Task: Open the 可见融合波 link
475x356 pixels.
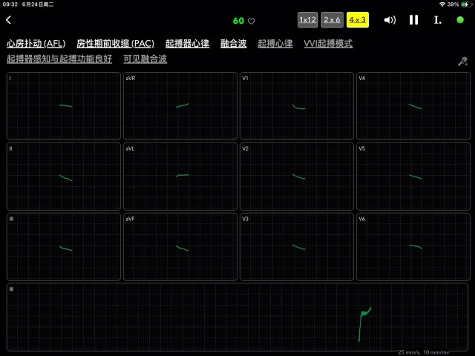Action: click(145, 59)
